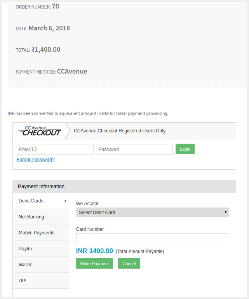
Task: Open the Forgot Password link
Action: tap(36, 160)
